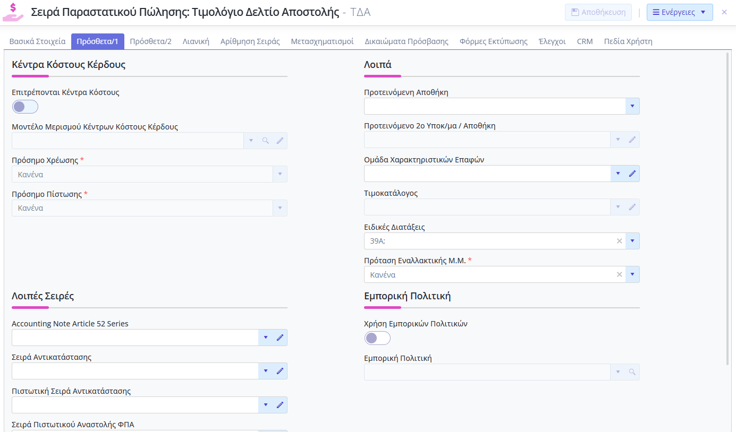Open the Ενέργειες actions menu button
Image resolution: width=736 pixels, height=432 pixels.
click(x=679, y=12)
